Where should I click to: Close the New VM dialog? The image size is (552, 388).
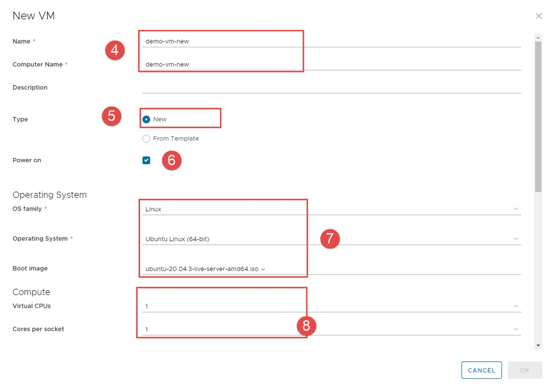pos(539,16)
